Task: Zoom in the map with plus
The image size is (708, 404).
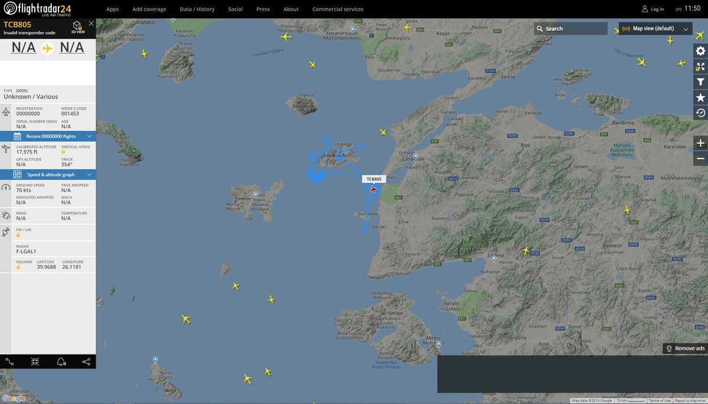Action: (x=700, y=143)
